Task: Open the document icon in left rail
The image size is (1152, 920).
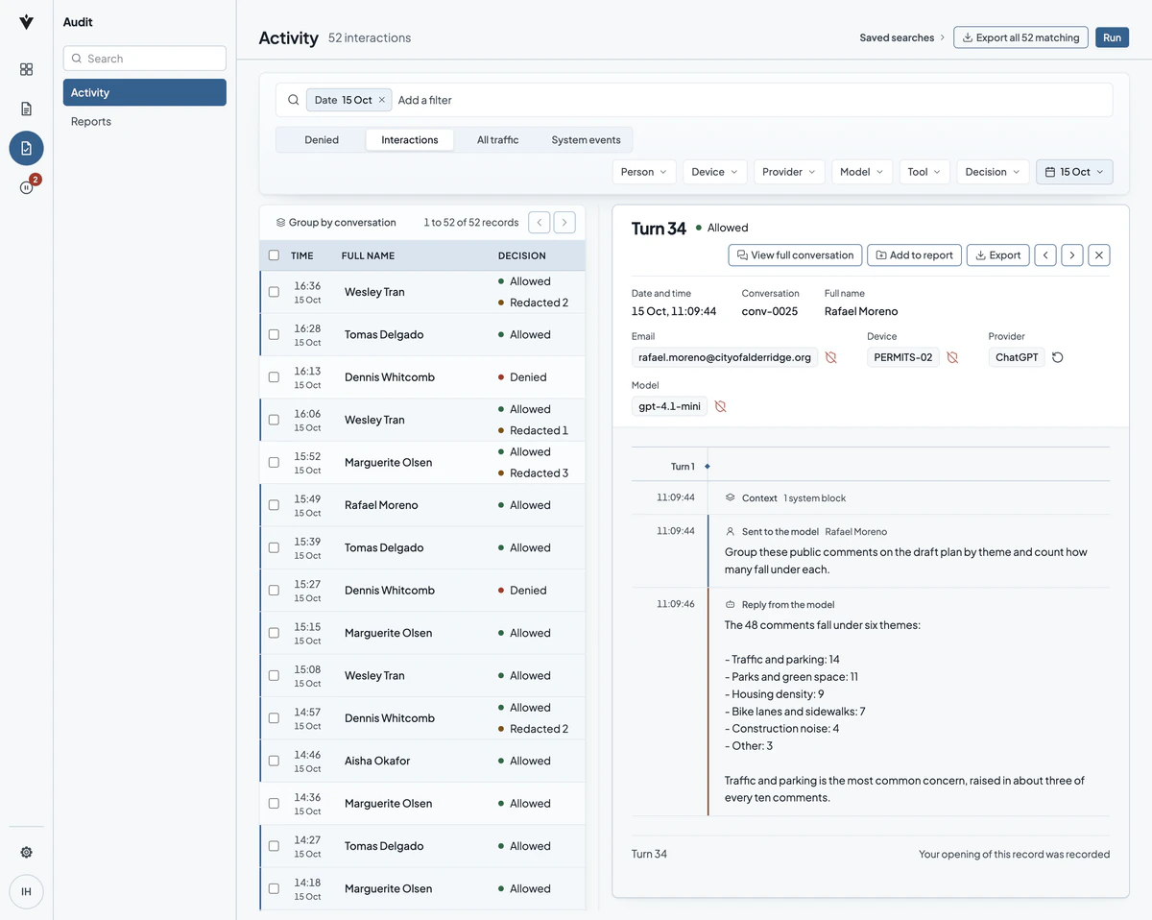Action: pos(26,109)
